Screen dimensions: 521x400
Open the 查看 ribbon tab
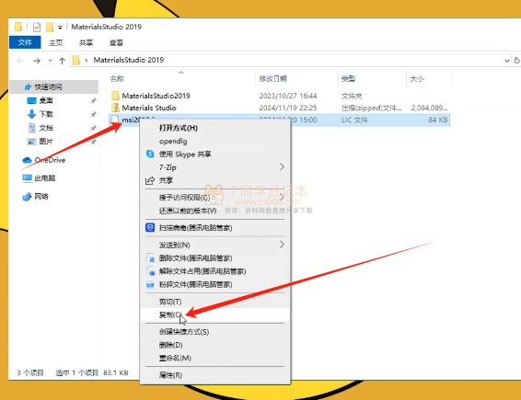click(116, 42)
